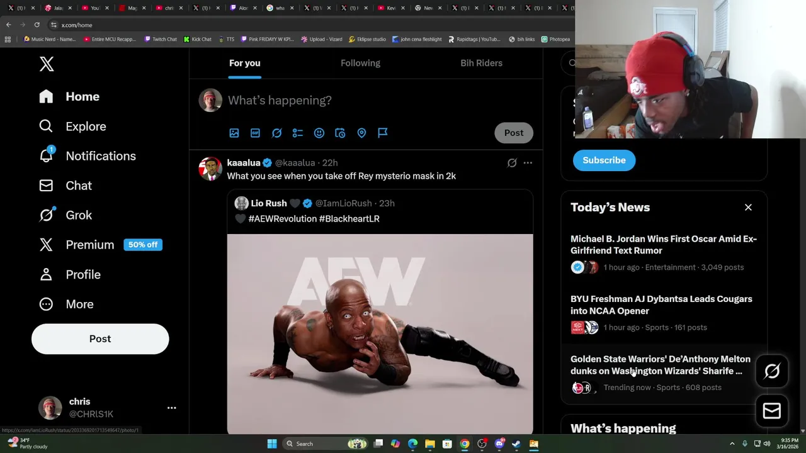
Task: Add a GIF to the post
Action: click(x=255, y=133)
